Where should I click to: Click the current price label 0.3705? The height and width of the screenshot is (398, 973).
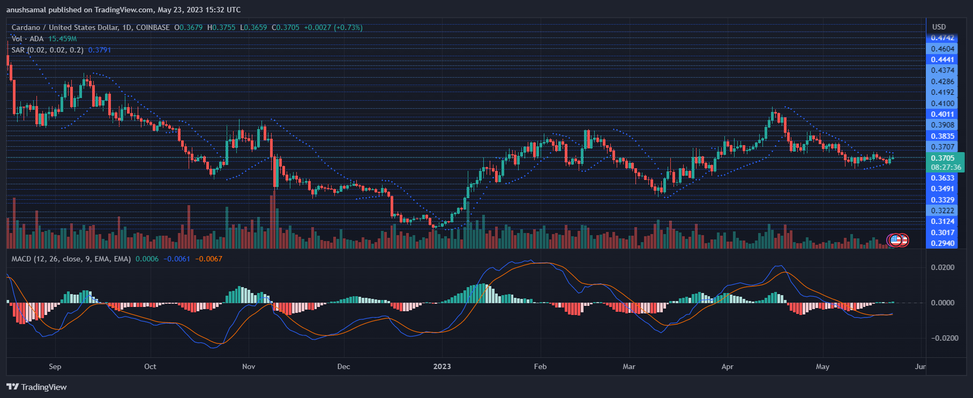pyautogui.click(x=942, y=158)
